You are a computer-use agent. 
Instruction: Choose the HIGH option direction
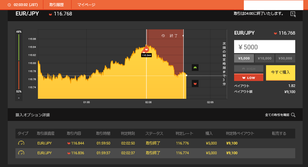(249, 69)
